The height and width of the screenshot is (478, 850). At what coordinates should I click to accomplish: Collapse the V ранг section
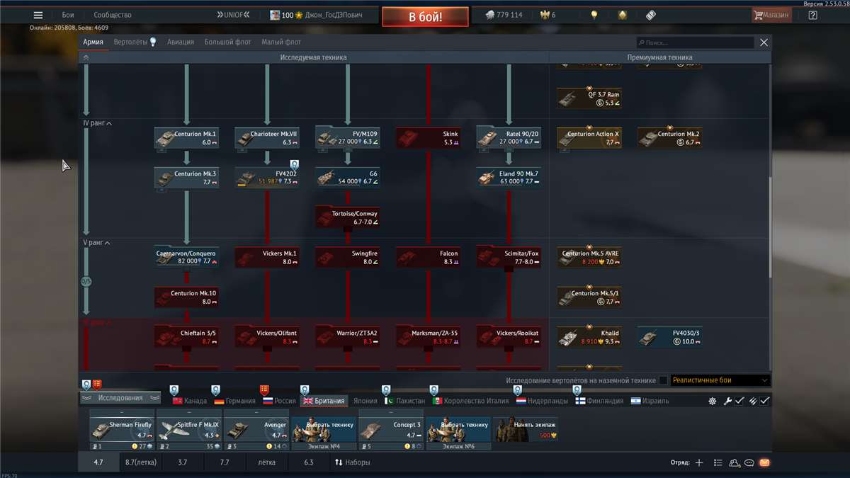coord(97,243)
